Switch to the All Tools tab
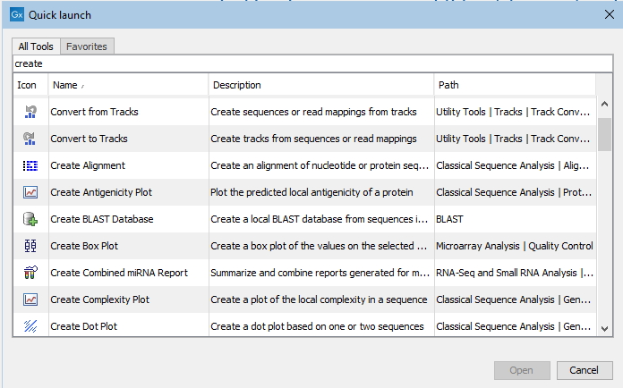 [36, 46]
